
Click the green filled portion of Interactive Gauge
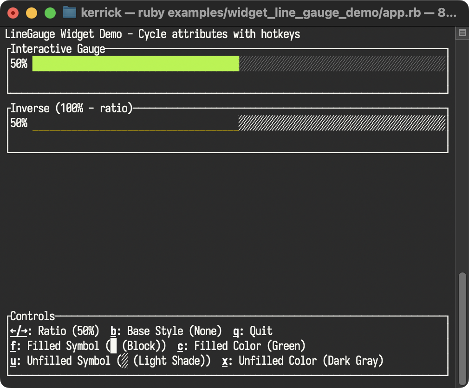pos(136,64)
